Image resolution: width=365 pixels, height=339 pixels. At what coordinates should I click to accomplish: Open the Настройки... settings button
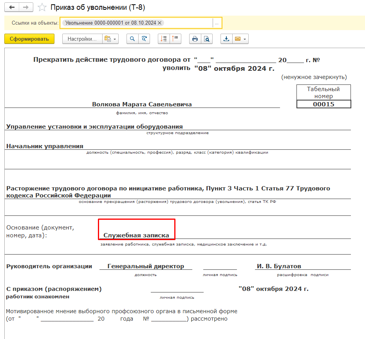tap(82, 39)
